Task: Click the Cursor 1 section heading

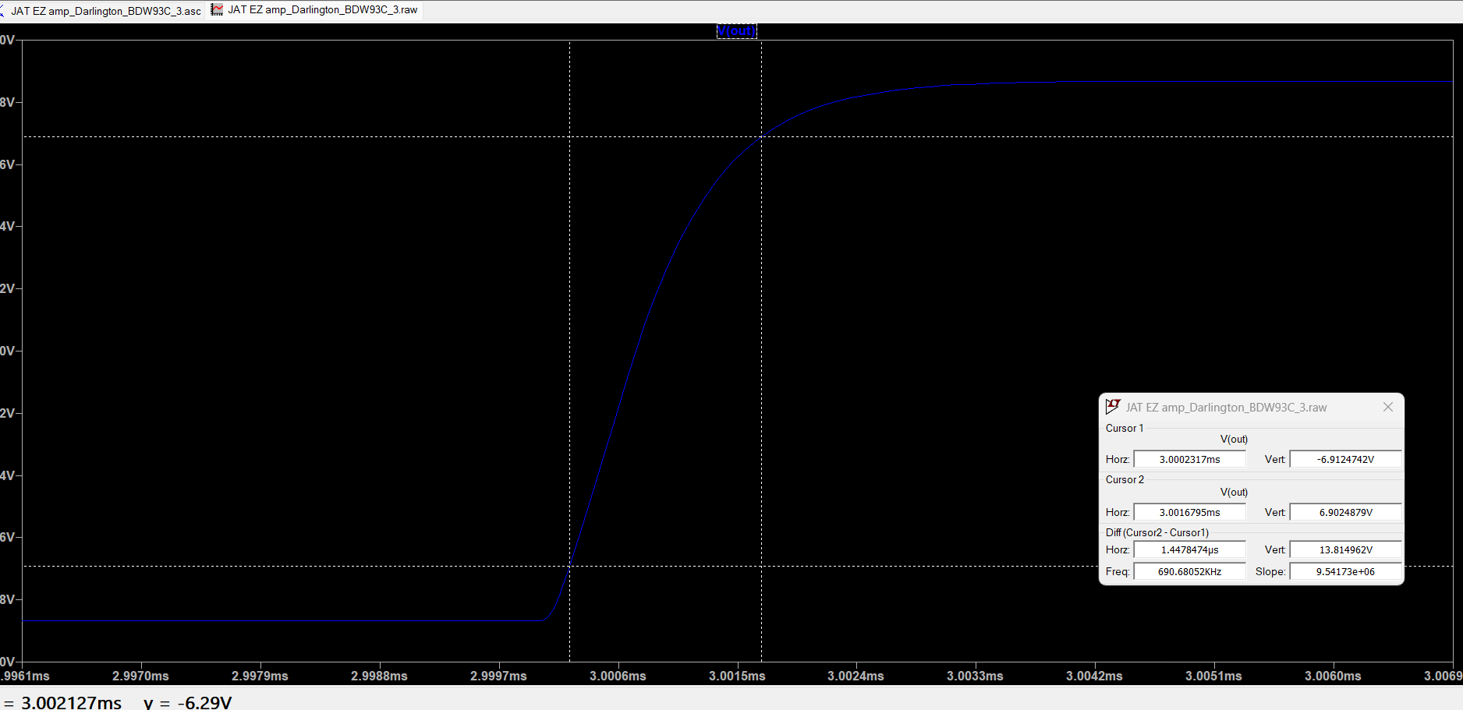Action: pyautogui.click(x=1125, y=428)
